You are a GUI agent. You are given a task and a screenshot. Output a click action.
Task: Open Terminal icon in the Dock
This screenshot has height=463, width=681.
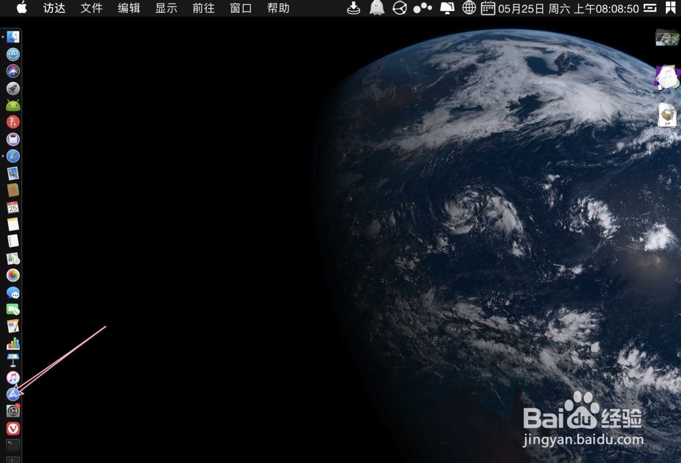click(x=13, y=445)
